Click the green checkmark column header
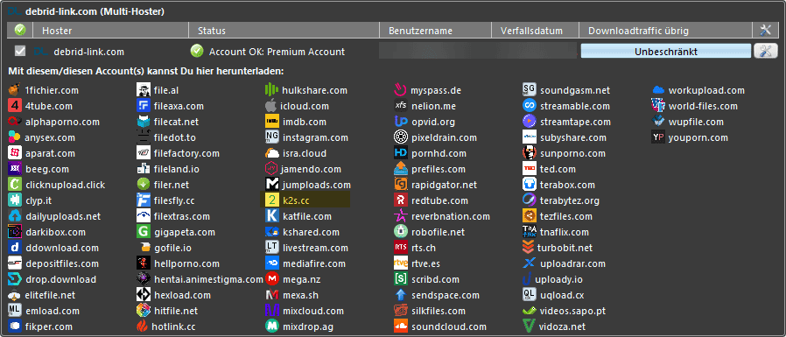This screenshot has height=337, width=786. pos(20,31)
